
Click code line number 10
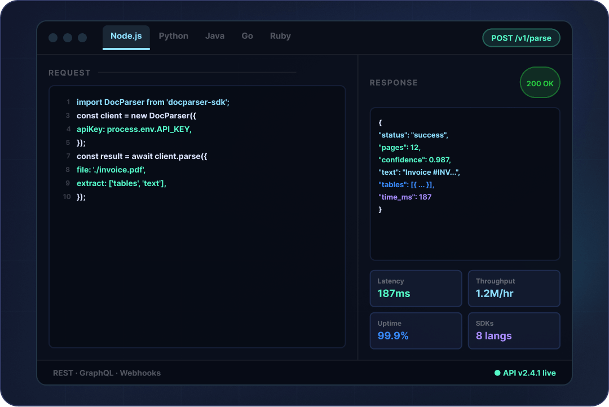click(67, 197)
